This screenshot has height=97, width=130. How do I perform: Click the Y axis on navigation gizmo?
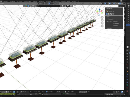tap(97, 11)
